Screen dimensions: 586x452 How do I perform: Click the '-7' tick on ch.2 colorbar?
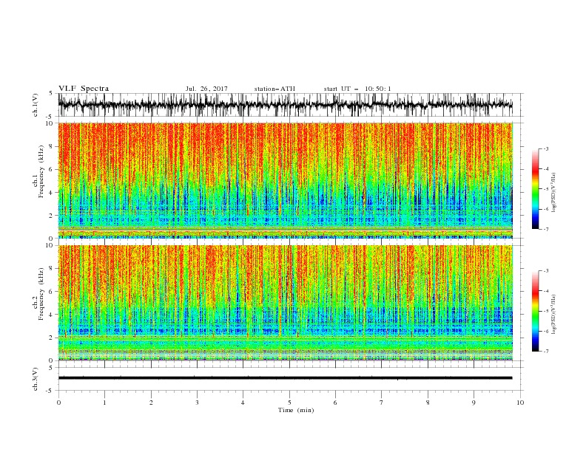tap(546, 351)
